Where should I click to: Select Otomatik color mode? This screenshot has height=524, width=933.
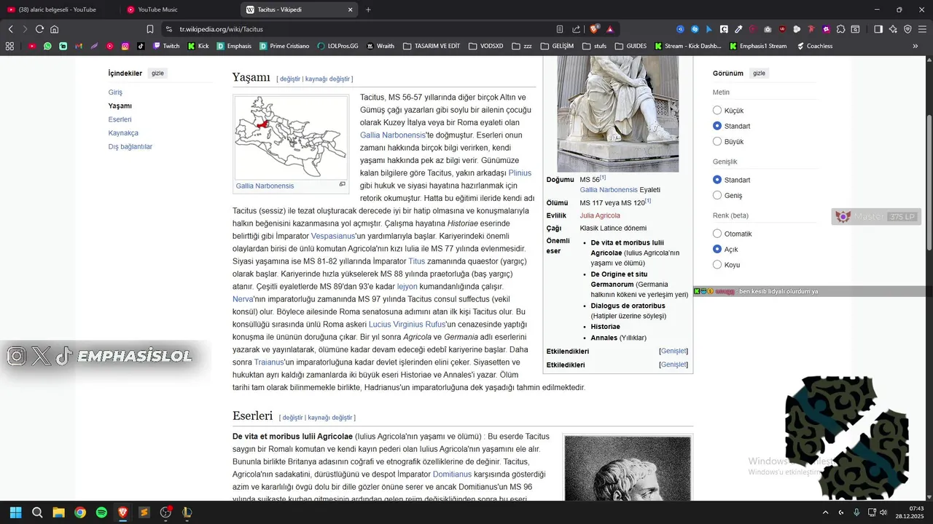717,234
